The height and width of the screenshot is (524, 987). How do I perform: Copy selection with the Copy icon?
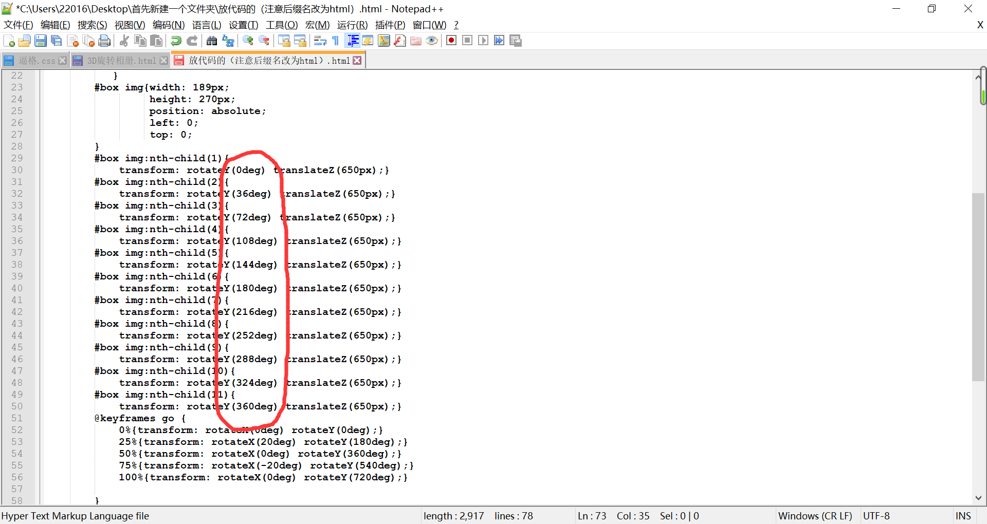pos(140,41)
